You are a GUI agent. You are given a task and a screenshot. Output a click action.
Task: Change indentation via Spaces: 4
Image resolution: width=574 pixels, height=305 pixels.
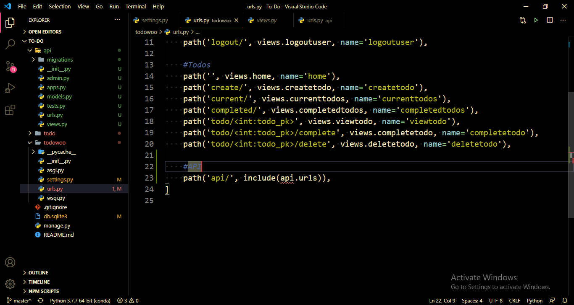tap(472, 300)
